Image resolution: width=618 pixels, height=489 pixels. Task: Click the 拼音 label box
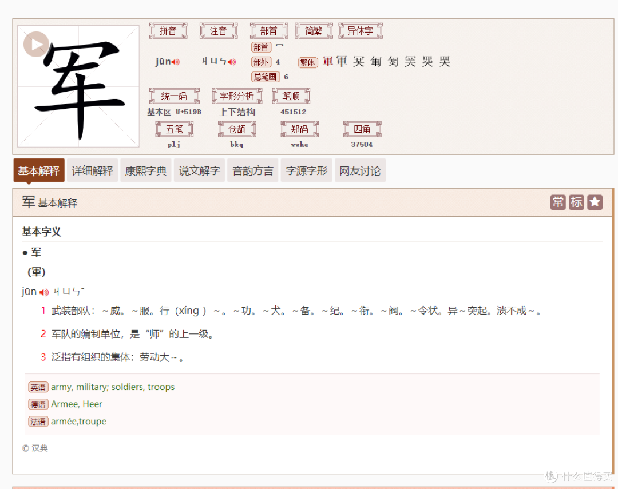click(168, 31)
